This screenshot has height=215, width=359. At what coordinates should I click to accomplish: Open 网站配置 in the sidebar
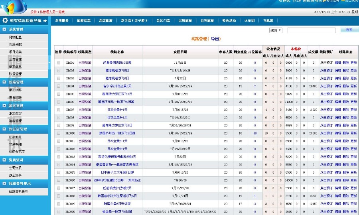15,37
